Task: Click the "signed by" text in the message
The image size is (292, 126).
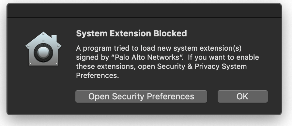Action: (x=93, y=57)
